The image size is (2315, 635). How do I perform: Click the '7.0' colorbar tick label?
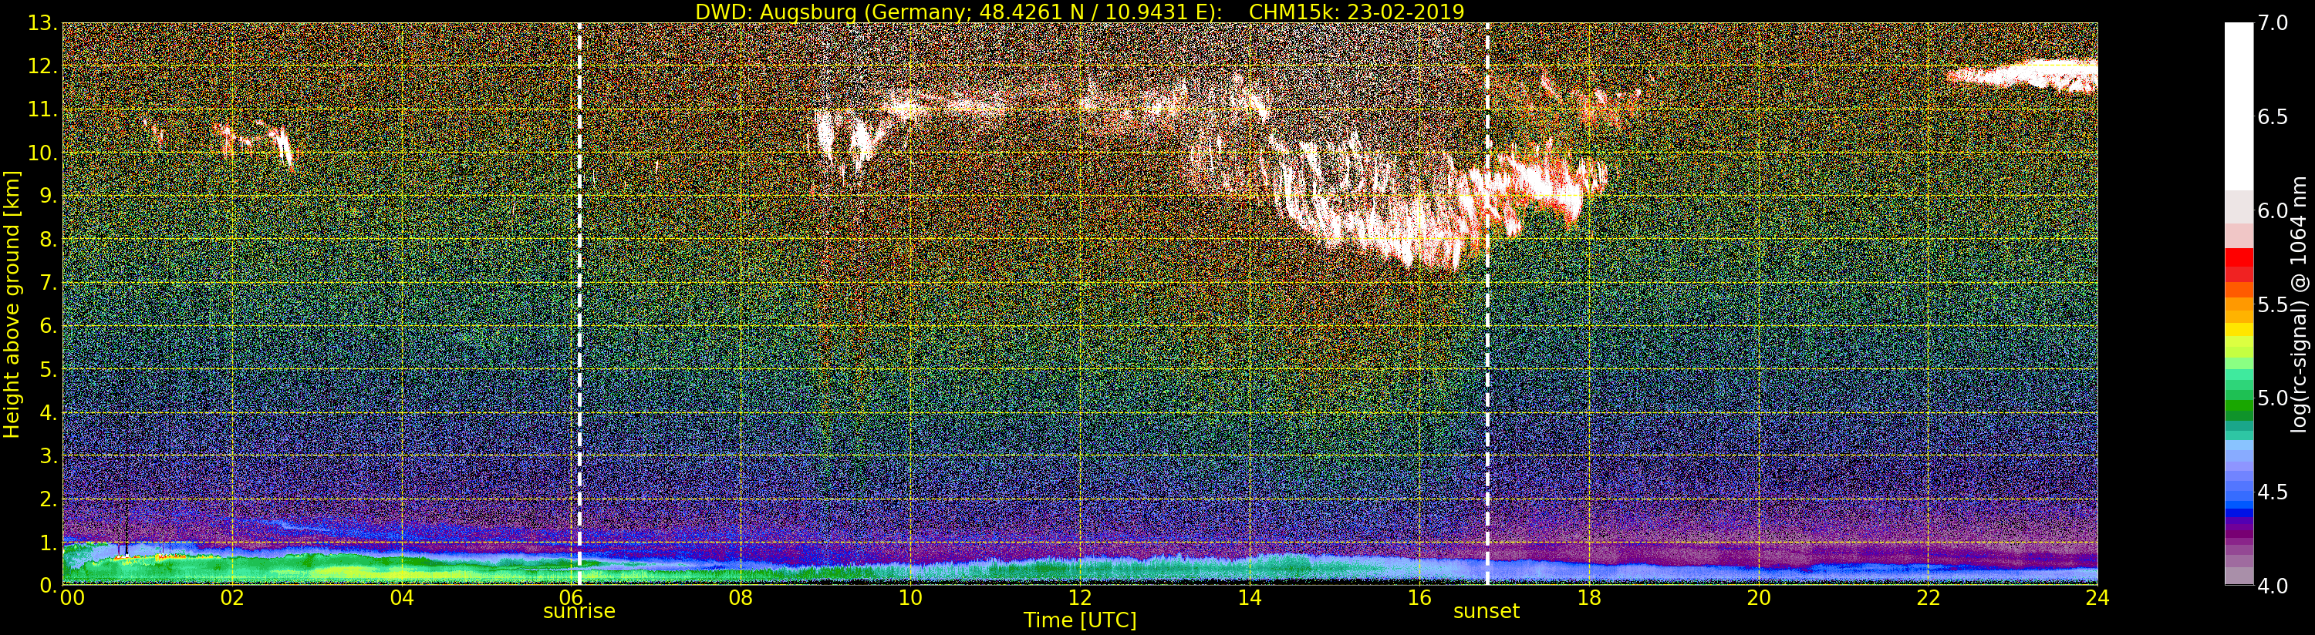(2273, 23)
